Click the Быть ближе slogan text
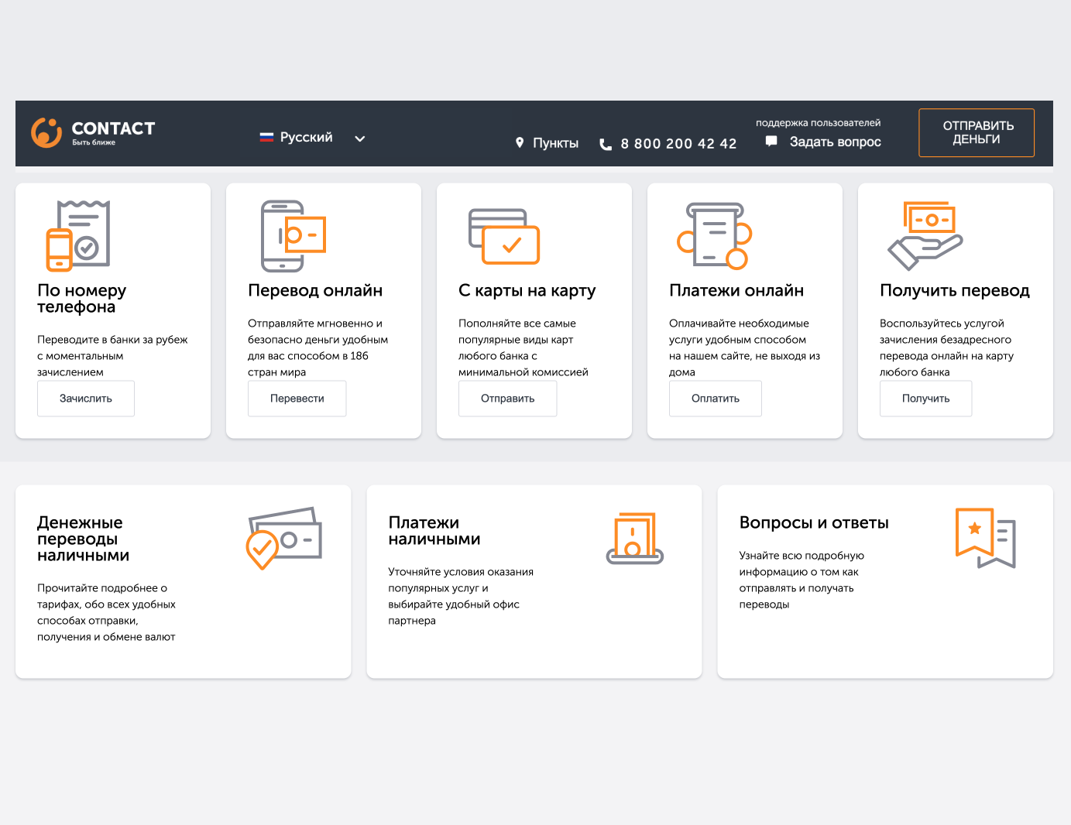 point(94,142)
